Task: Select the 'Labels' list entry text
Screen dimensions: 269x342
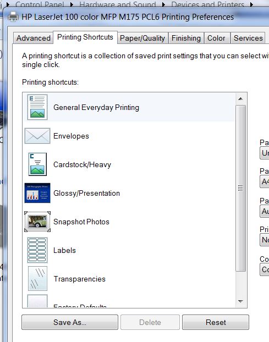Action: tap(64, 250)
